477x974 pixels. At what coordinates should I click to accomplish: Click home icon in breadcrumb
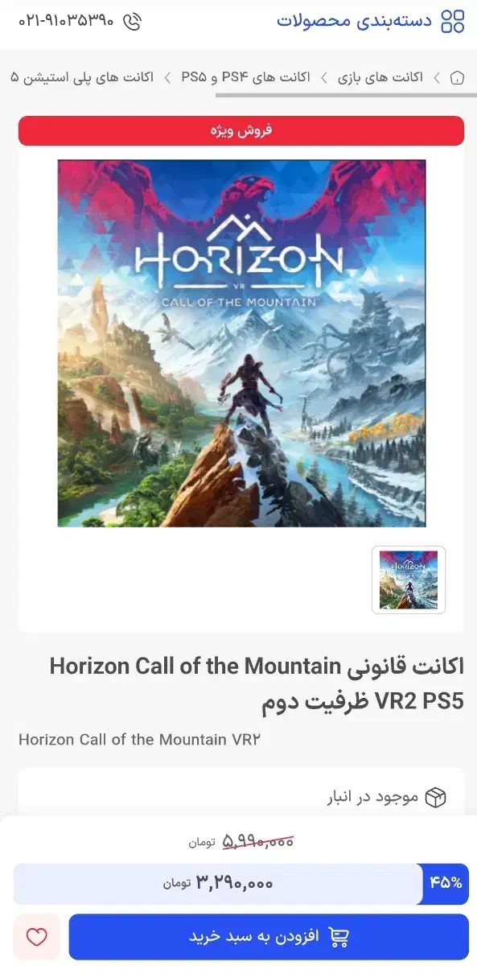pyautogui.click(x=457, y=78)
